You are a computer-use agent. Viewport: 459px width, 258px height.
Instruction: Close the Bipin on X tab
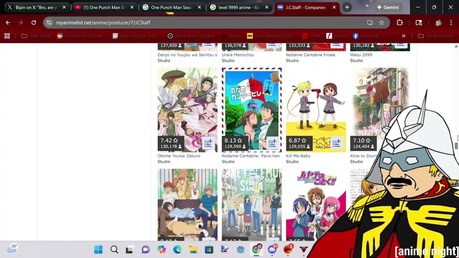point(64,7)
